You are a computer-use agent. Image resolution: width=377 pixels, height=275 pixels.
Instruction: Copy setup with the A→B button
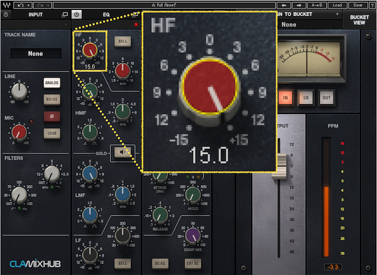click(x=317, y=5)
